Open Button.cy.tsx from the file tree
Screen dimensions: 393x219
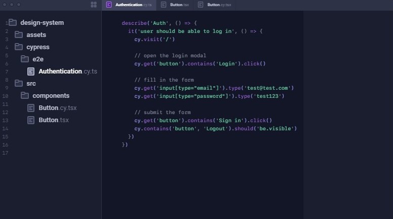pos(57,108)
